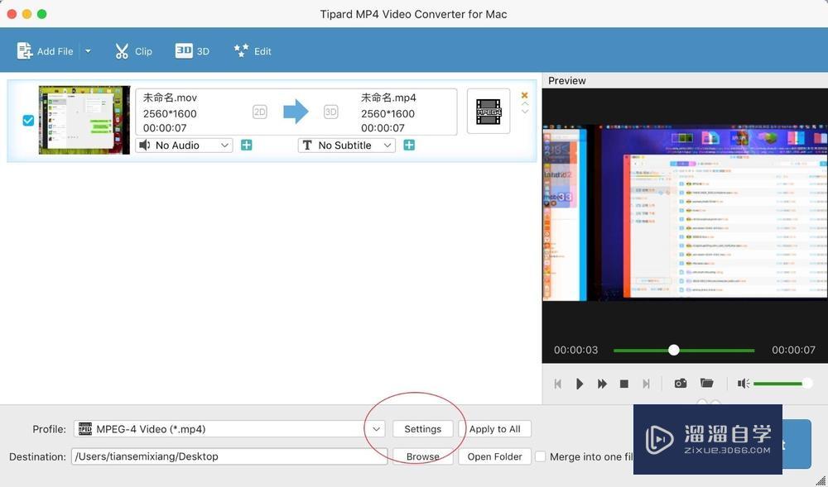Click the Settings button
Viewport: 828px width, 487px height.
click(422, 429)
